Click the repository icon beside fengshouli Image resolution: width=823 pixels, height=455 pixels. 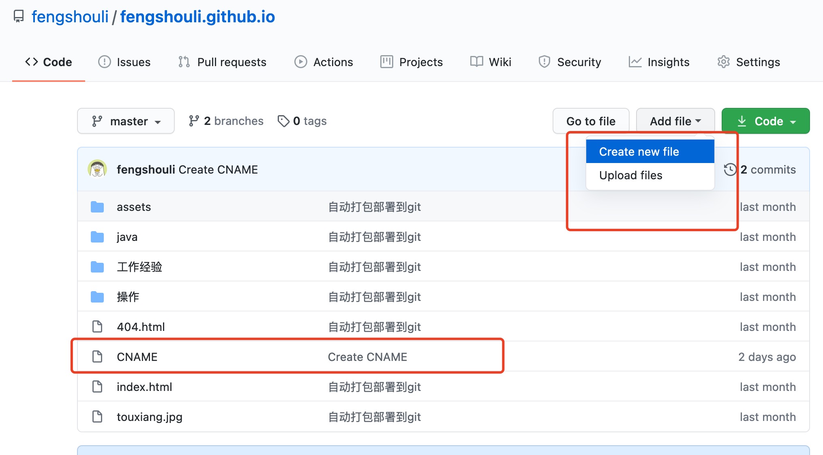tap(19, 17)
